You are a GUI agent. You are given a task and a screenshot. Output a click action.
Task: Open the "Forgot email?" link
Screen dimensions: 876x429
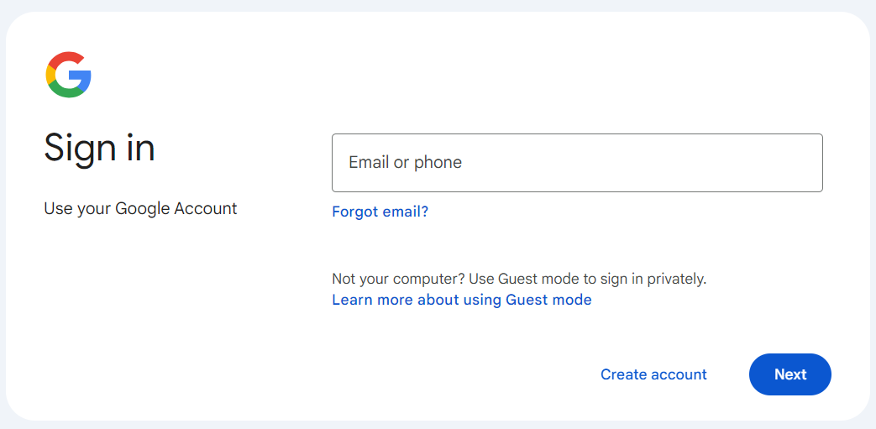pos(380,212)
